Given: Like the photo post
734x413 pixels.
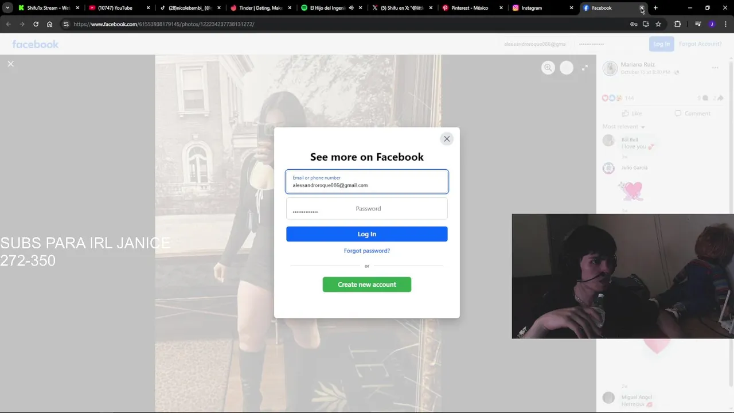Looking at the screenshot, I should pyautogui.click(x=632, y=114).
